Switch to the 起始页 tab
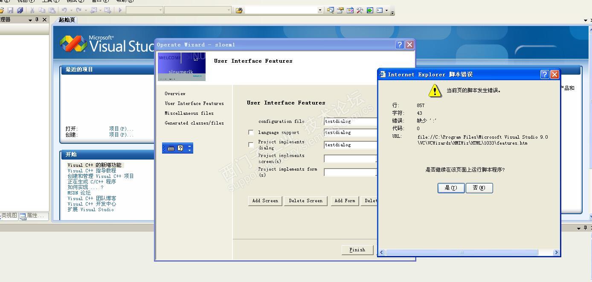This screenshot has height=282, width=592. (67, 20)
